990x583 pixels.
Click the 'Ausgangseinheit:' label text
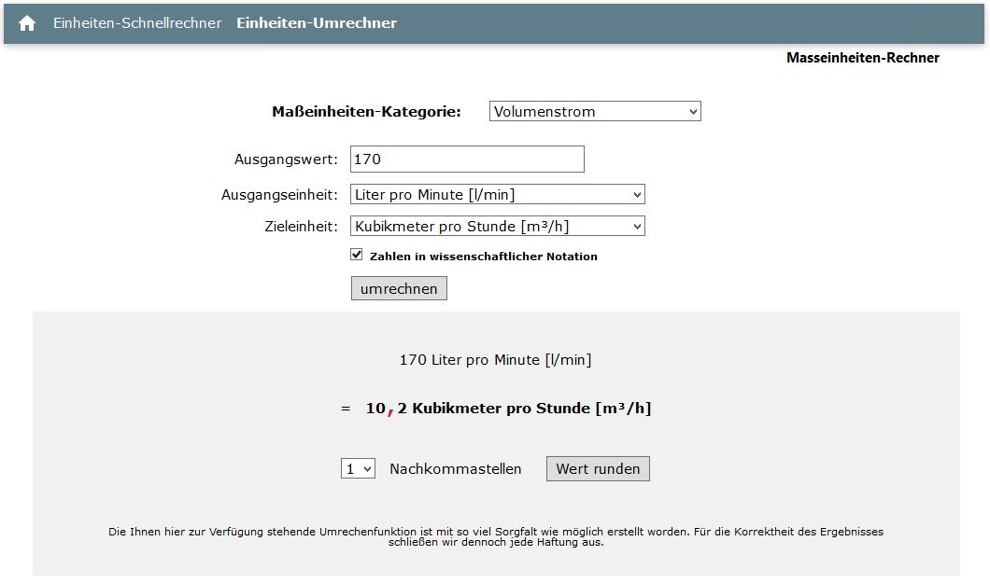tap(279, 195)
